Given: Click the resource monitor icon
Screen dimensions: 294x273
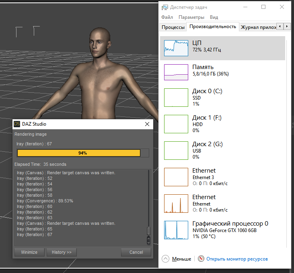Looking at the screenshot, I should (x=201, y=259).
